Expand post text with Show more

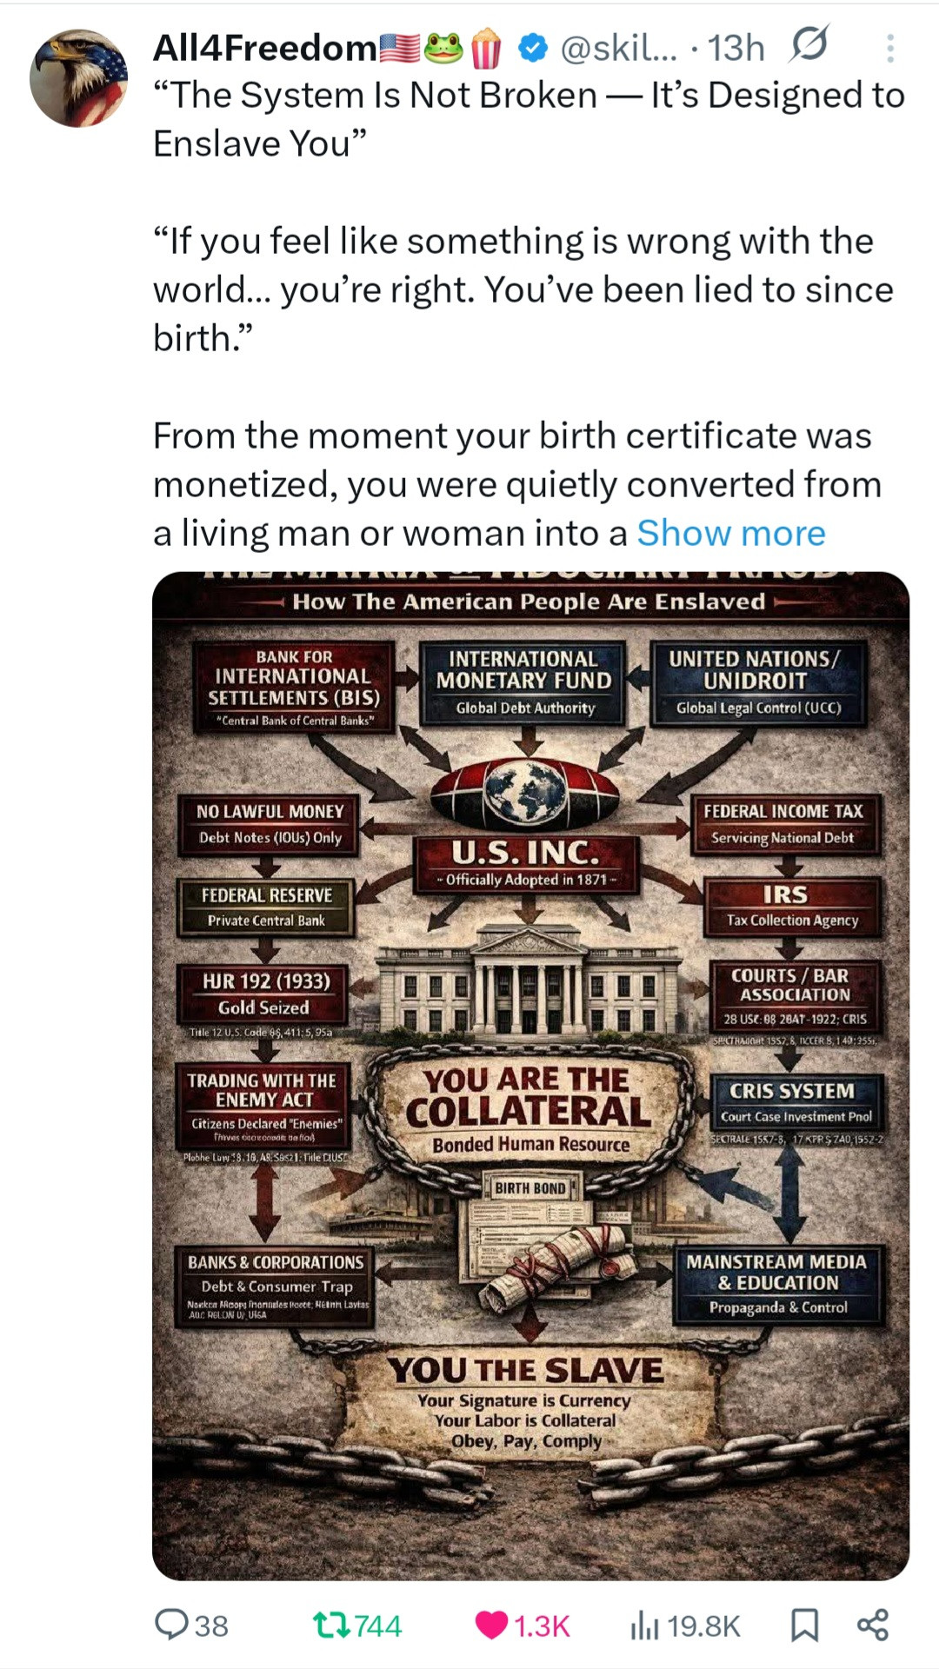[x=731, y=533]
